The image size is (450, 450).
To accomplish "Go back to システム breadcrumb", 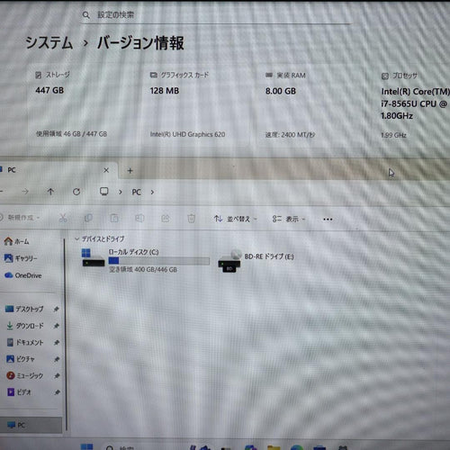I will (x=49, y=42).
